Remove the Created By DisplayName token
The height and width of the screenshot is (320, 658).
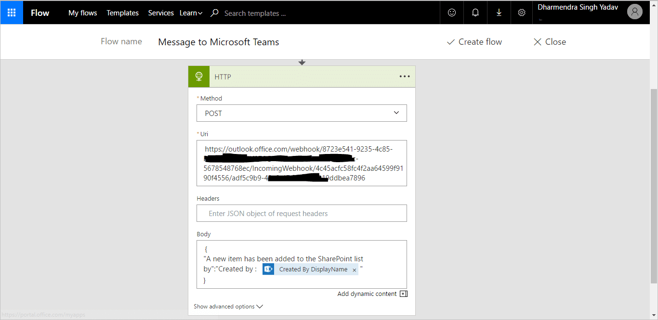355,270
